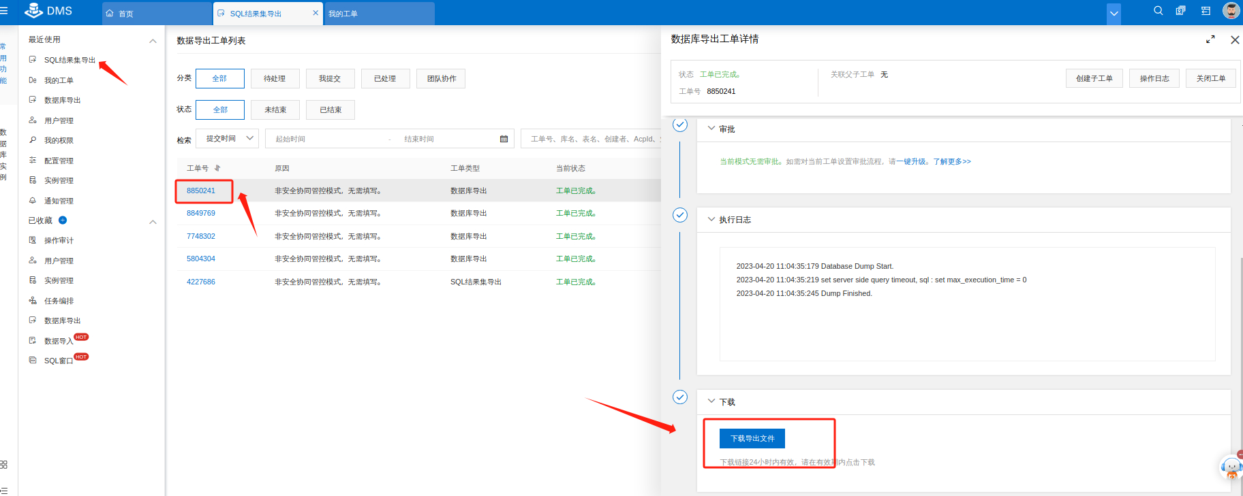Click the 了解更多>> link
1243x496 pixels.
tap(952, 162)
